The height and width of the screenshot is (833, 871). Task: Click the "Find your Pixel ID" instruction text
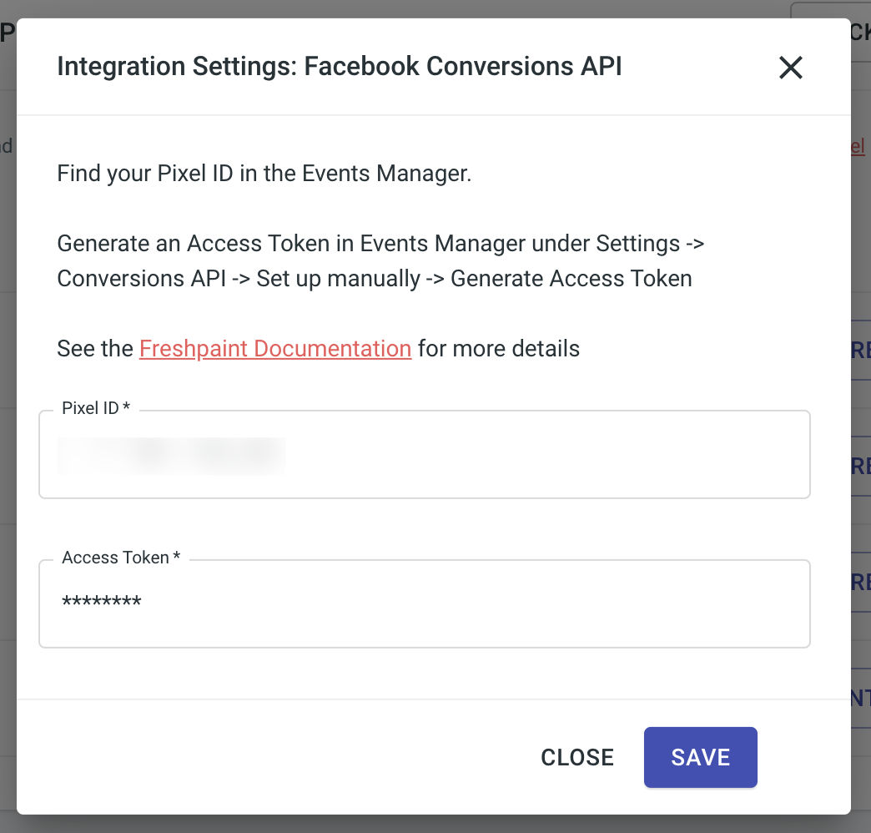(x=264, y=174)
